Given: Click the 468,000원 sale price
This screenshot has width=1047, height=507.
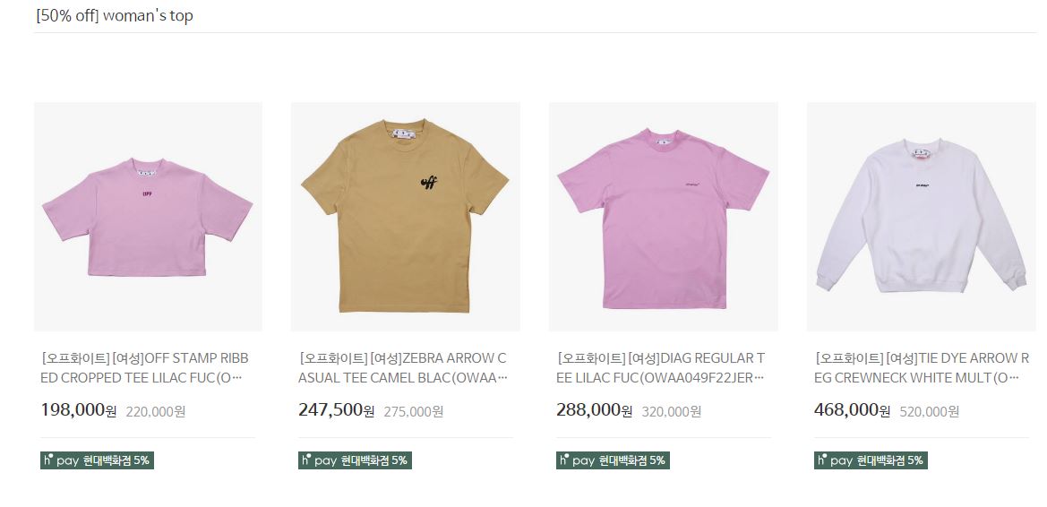Looking at the screenshot, I should (852, 410).
